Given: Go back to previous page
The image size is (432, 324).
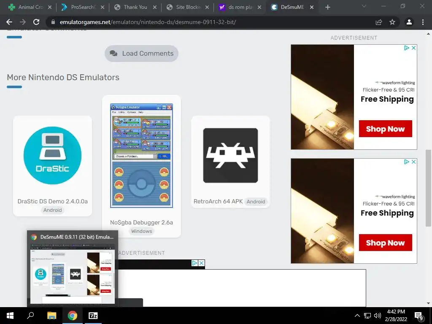Looking at the screenshot, I should pyautogui.click(x=9, y=22).
